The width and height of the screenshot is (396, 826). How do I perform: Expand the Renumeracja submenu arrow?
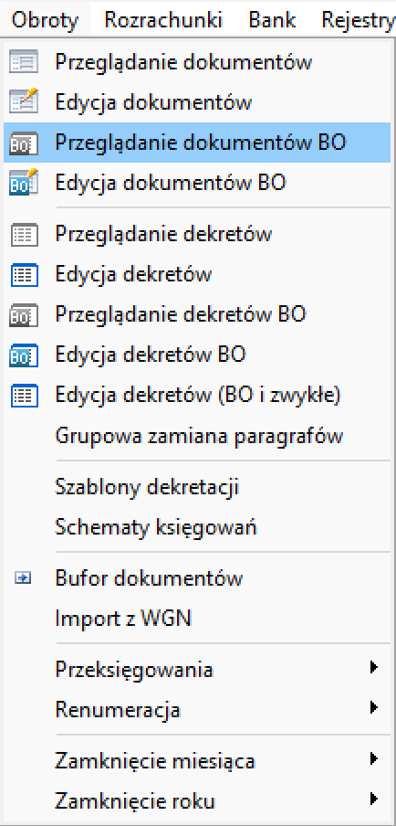(373, 707)
